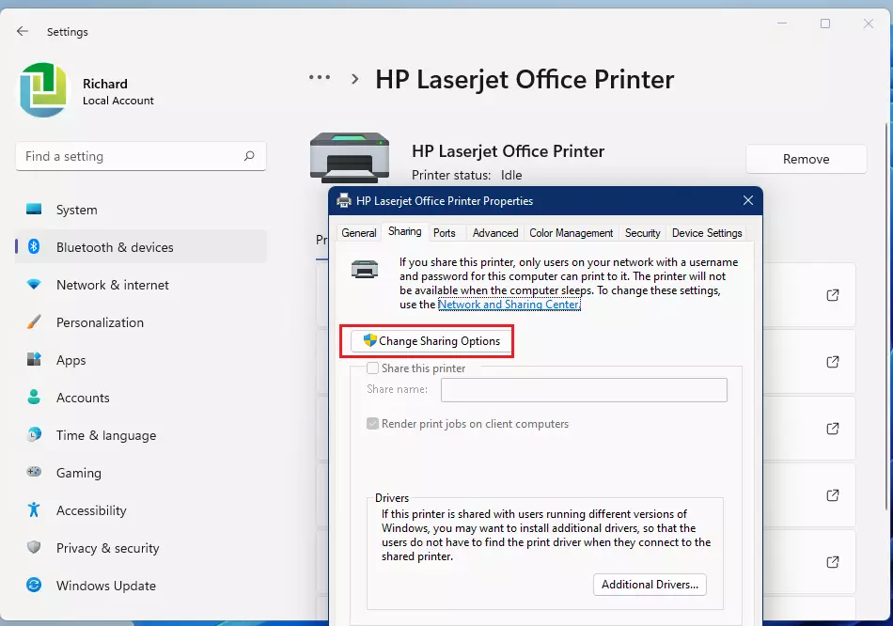
Task: Maximize the Settings window
Action: 825,23
